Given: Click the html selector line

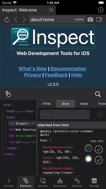Looking at the screenshot, I should (x=45, y=141).
